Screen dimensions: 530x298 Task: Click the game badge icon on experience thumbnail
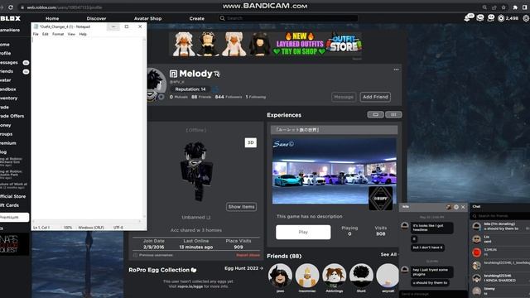pos(381,199)
